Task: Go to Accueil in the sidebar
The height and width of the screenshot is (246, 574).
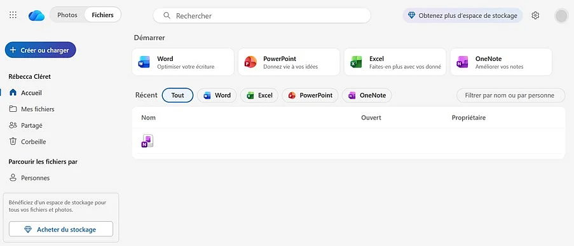Action: pos(32,93)
